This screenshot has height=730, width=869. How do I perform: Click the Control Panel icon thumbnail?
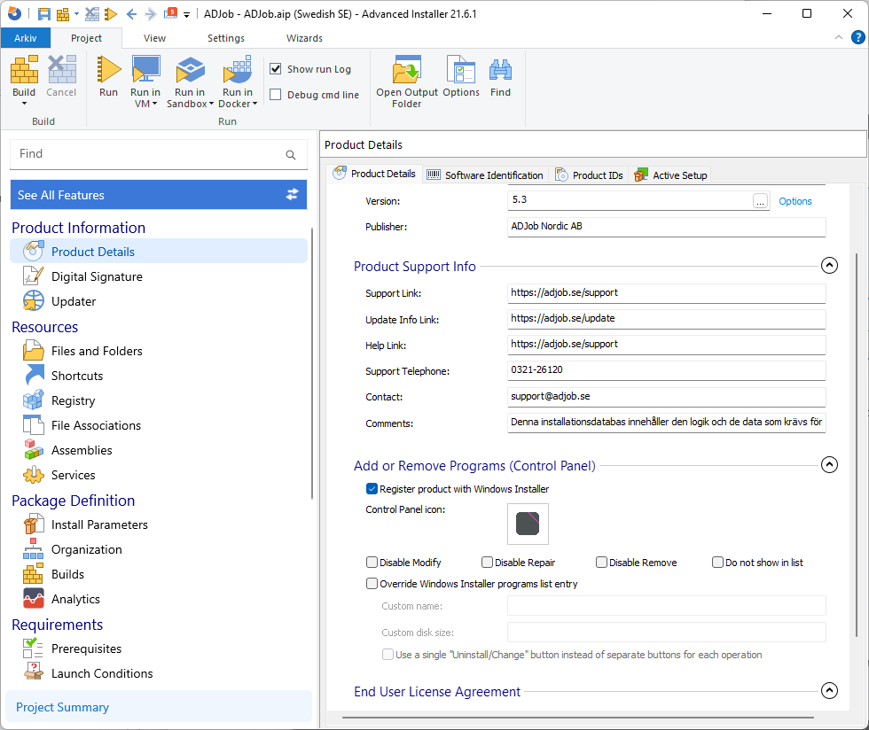[528, 524]
